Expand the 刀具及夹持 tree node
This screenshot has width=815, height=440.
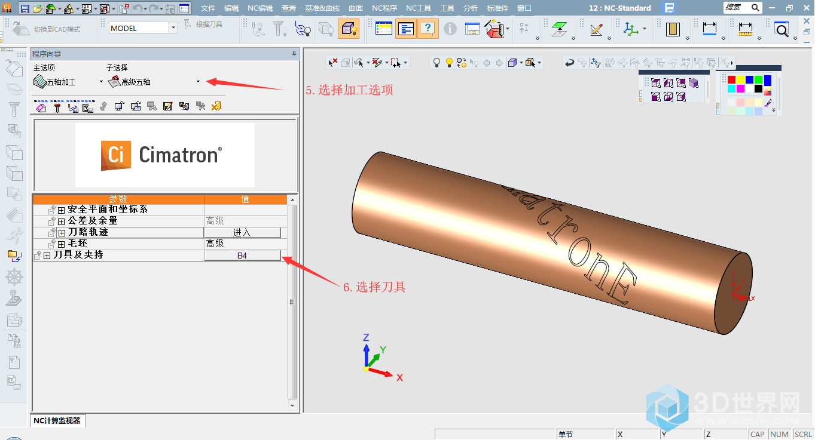click(x=47, y=256)
